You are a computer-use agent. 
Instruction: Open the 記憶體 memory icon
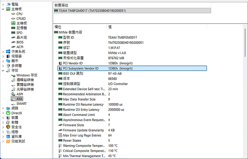coord(13,28)
